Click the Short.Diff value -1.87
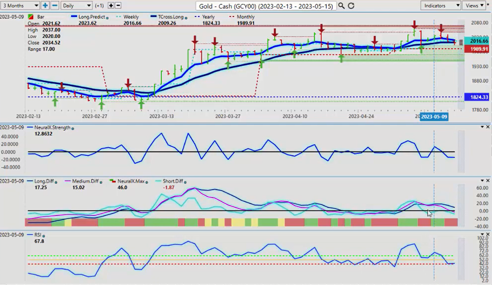This screenshot has width=492, height=285. pyautogui.click(x=168, y=188)
